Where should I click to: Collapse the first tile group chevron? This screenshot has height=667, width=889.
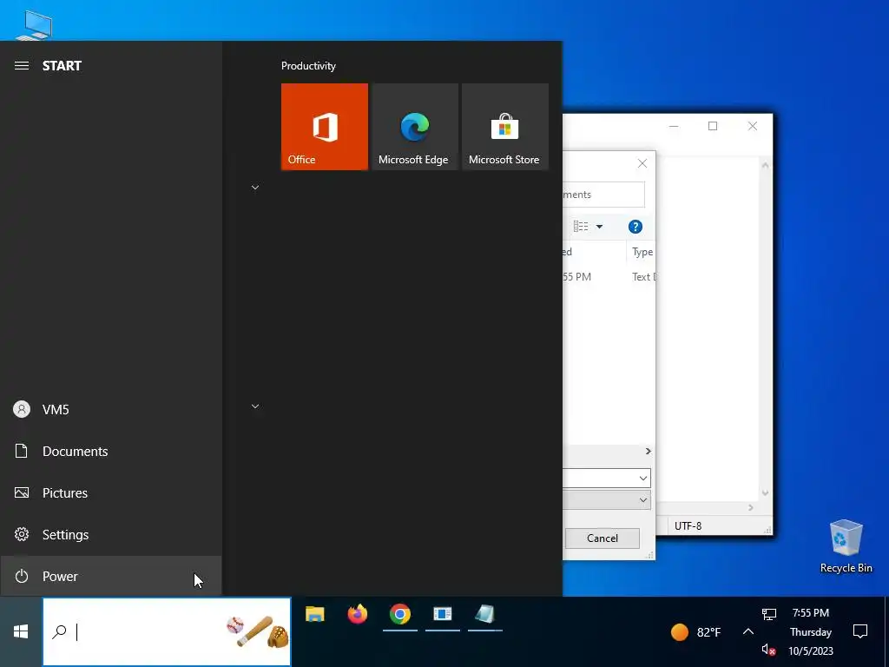click(x=255, y=188)
